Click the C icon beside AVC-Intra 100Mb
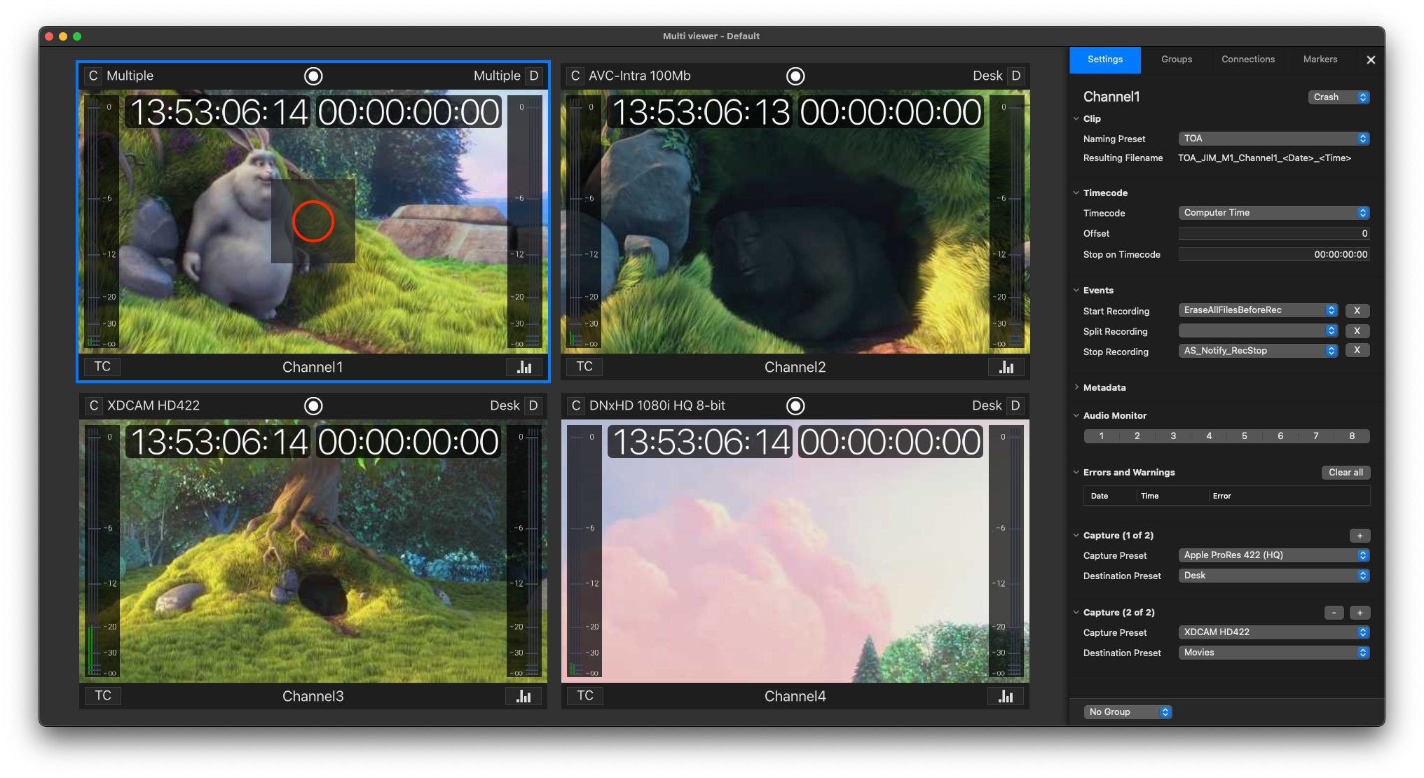The height and width of the screenshot is (778, 1424). pos(575,76)
